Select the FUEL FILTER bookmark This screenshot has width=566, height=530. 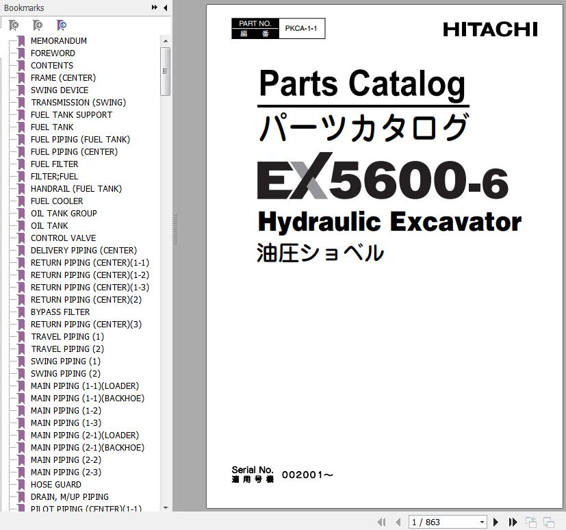pos(55,164)
